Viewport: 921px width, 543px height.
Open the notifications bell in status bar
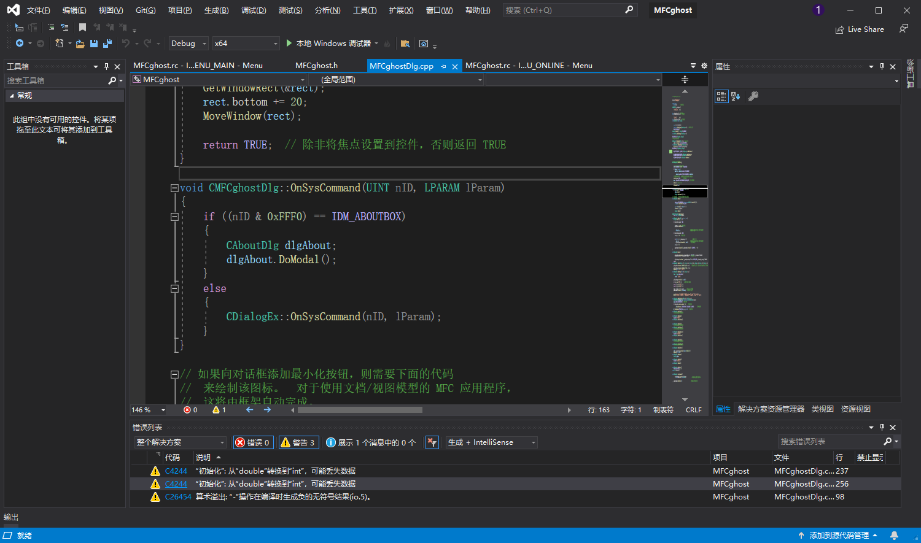click(895, 535)
